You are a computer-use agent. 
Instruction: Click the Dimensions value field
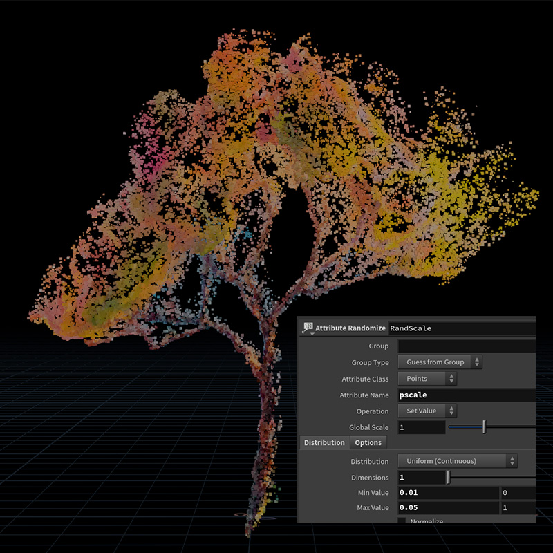tap(421, 478)
